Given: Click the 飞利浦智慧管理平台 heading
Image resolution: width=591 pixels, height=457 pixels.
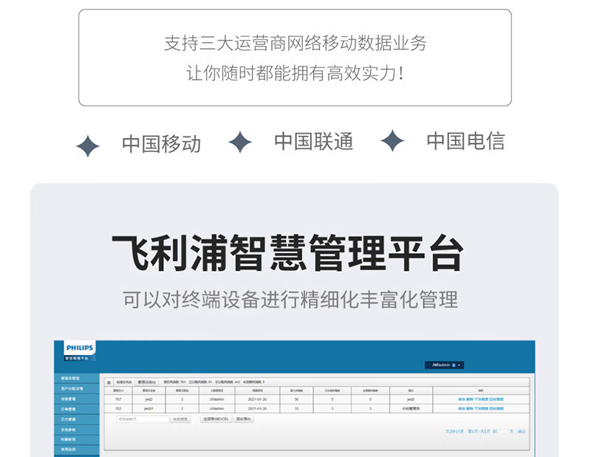Looking at the screenshot, I should [288, 252].
